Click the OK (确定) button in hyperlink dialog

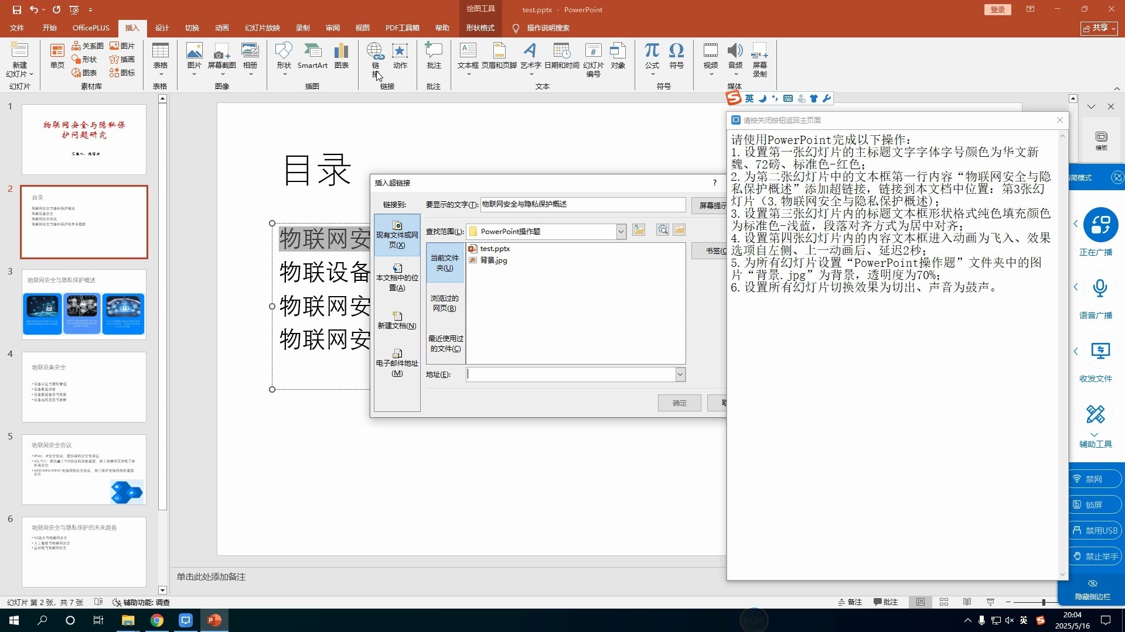point(679,403)
